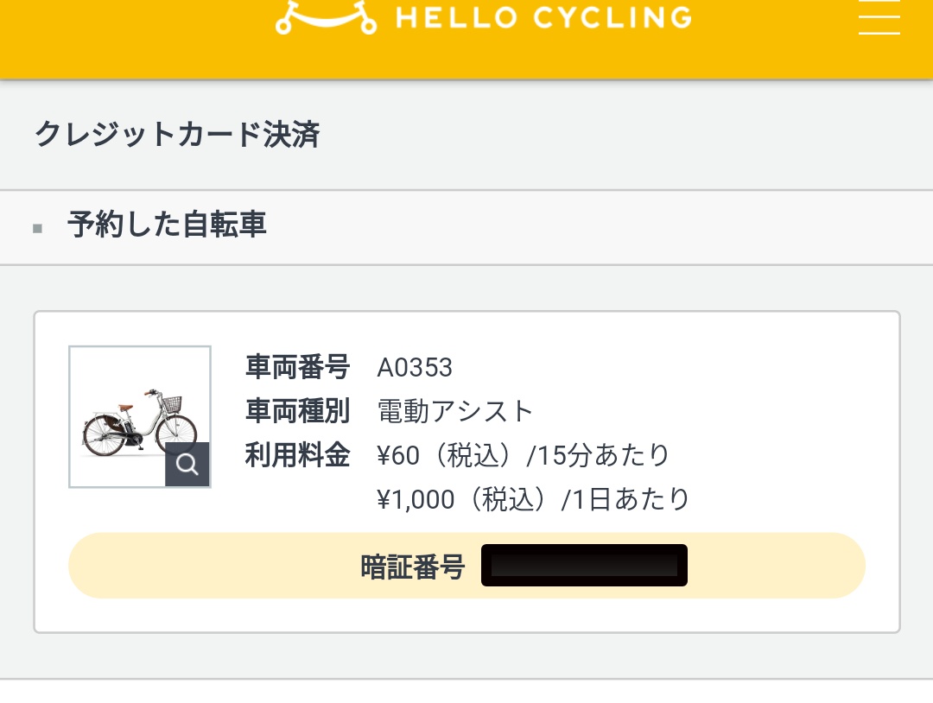
Task: Select the 電動アシスト vehicle type text
Action: pos(455,412)
